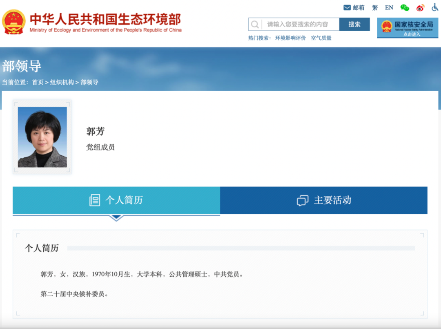Click the 搜索 search button
This screenshot has height=329, width=441.
354,24
